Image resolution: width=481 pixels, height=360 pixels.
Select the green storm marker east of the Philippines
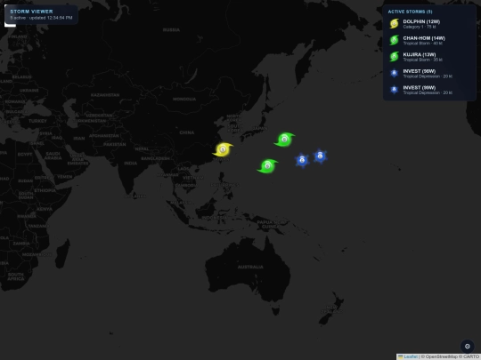[x=267, y=166]
